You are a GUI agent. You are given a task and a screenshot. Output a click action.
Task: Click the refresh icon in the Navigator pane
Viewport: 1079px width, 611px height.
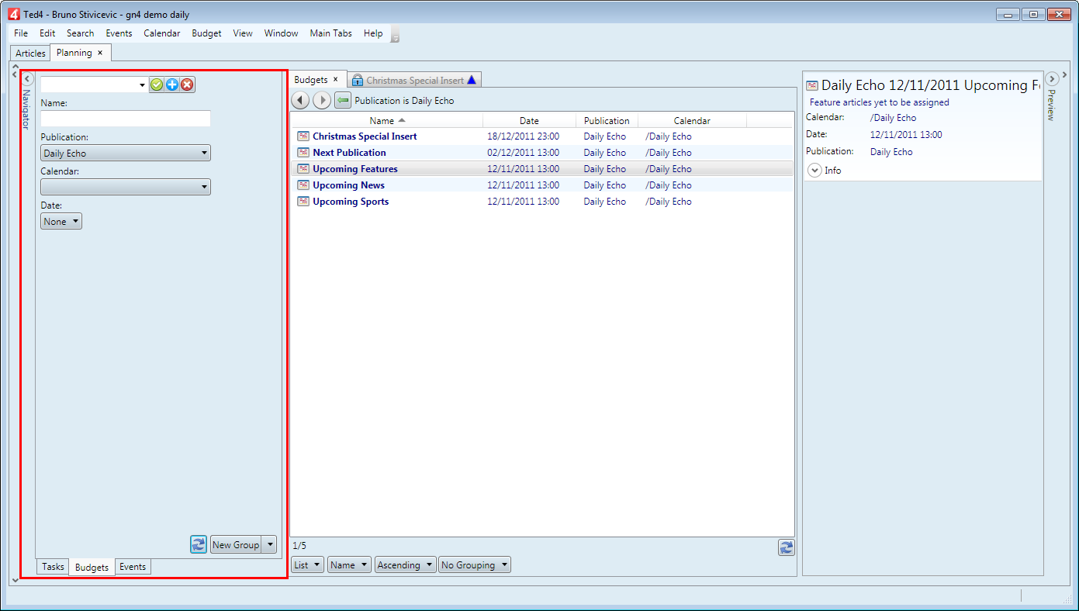coord(199,544)
